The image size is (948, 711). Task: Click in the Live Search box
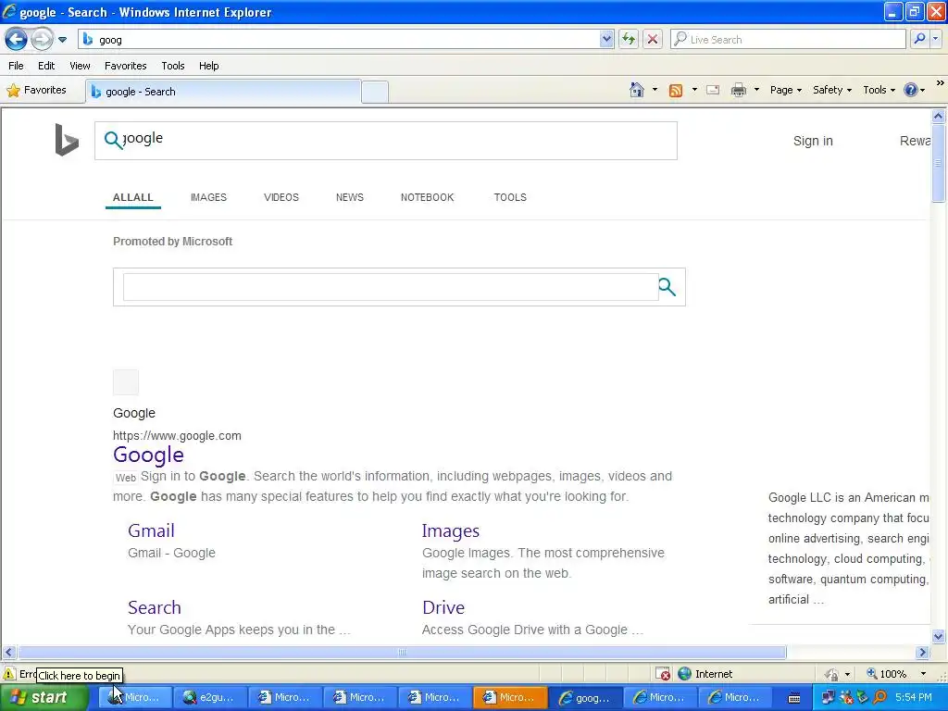pyautogui.click(x=789, y=40)
